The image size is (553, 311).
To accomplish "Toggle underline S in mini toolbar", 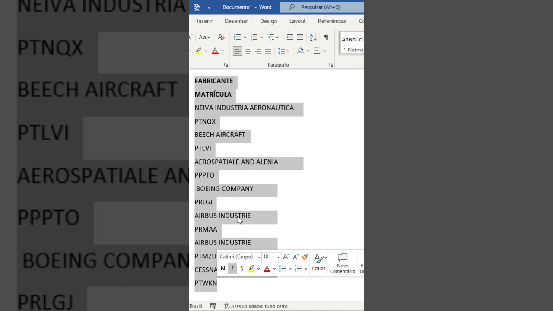I will coord(242,269).
